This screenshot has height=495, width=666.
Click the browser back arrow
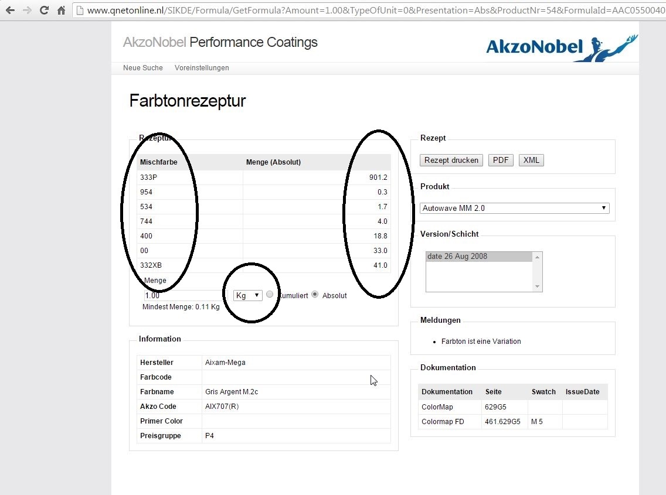pyautogui.click(x=10, y=10)
